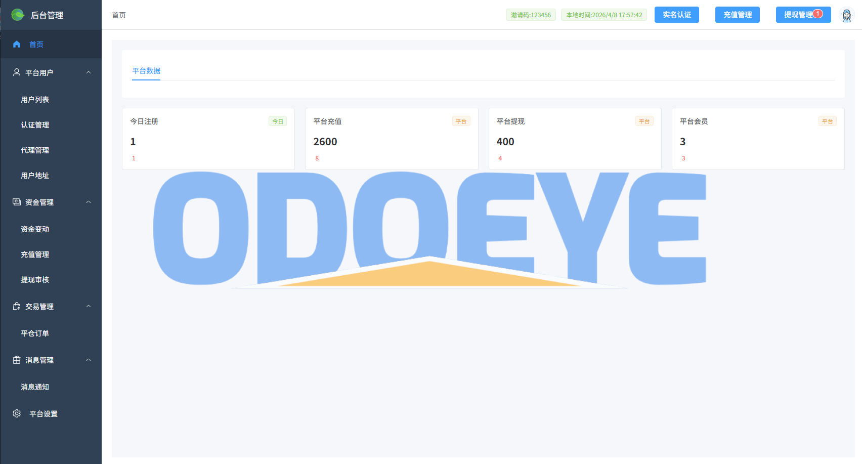Screen dimensions: 862x464
Task: Click the green leaf logo icon
Action: (x=18, y=15)
